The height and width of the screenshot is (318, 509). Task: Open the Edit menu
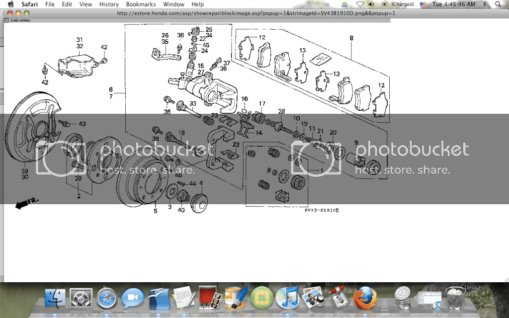pos(67,4)
